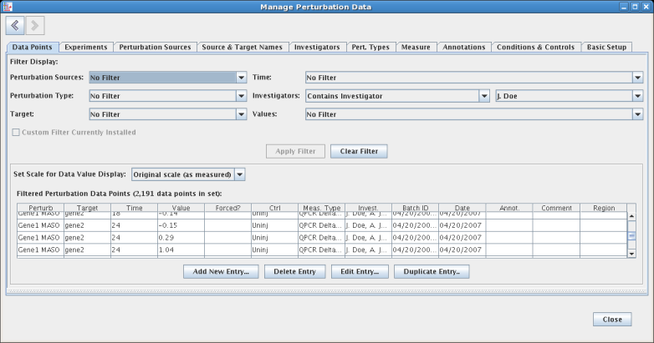The width and height of the screenshot is (654, 343).
Task: Switch to the Experiments tab
Action: (84, 48)
